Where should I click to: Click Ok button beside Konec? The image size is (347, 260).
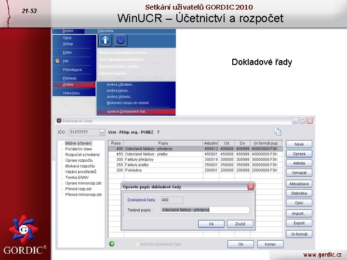(x=240, y=244)
